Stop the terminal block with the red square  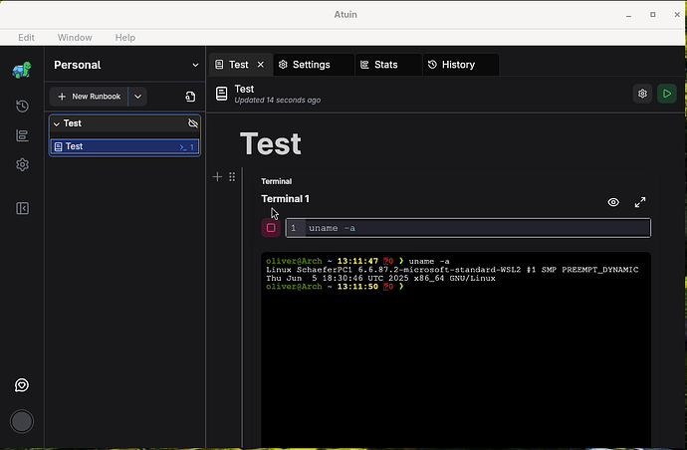coord(271,228)
